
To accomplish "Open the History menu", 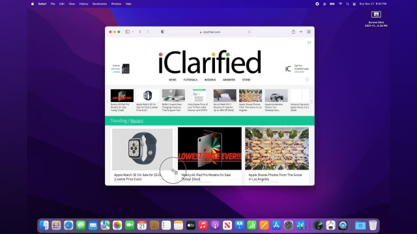I will point(83,4).
